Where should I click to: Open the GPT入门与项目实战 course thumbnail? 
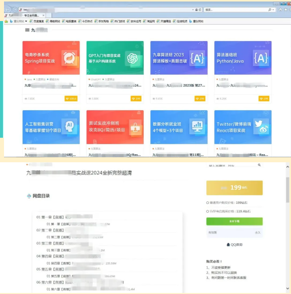(115, 58)
